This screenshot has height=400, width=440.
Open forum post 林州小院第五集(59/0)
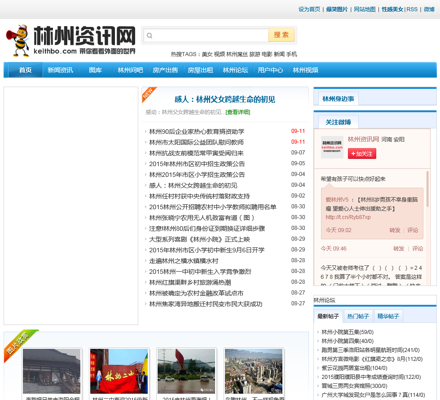[348, 332]
